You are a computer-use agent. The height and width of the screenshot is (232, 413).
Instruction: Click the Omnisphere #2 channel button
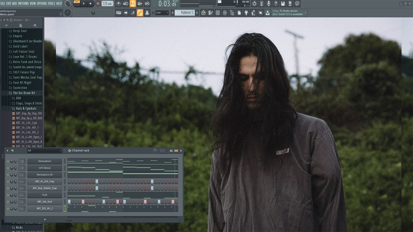45,175
